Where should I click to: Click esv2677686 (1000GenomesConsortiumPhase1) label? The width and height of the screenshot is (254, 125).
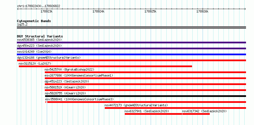pos(79,75)
